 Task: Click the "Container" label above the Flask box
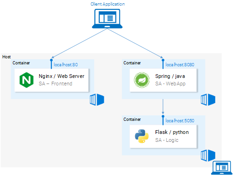point(132,119)
